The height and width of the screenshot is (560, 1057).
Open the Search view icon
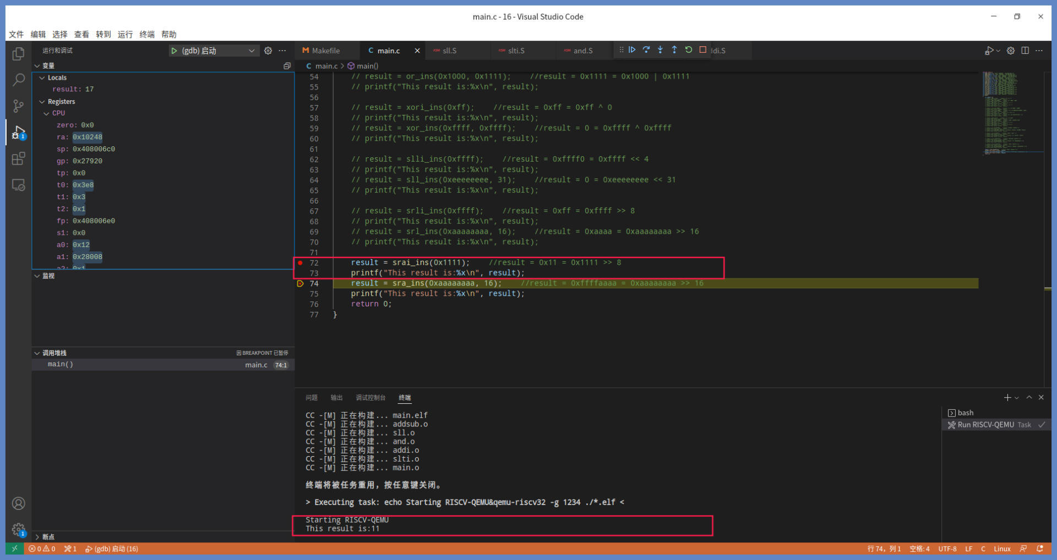coord(18,80)
